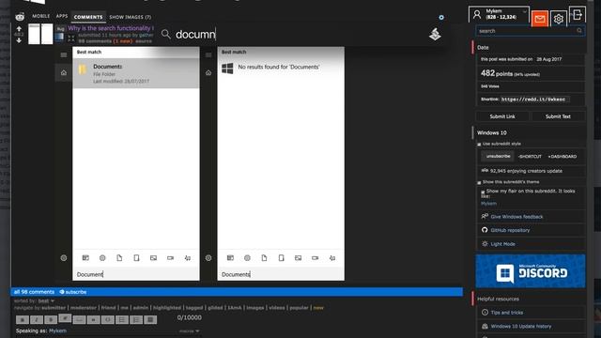601x338 pixels.
Task: Open the preferences gear icon beside mail
Action: click(x=559, y=19)
